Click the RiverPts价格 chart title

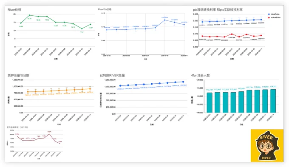pyautogui.click(x=105, y=9)
